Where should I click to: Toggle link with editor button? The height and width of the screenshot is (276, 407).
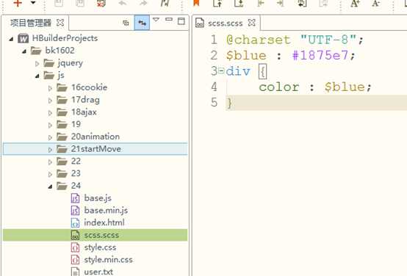[x=142, y=23]
